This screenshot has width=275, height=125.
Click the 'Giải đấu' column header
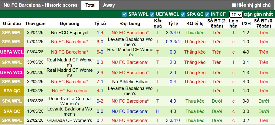(12, 24)
